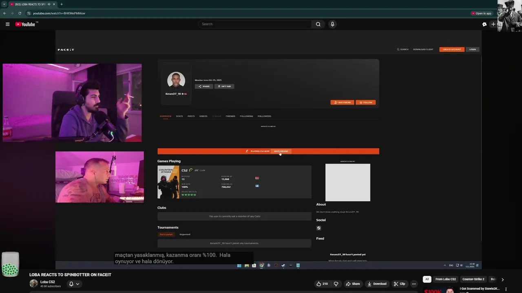Click the YouTube Create plus icon
The width and height of the screenshot is (522, 293).
[x=493, y=24]
